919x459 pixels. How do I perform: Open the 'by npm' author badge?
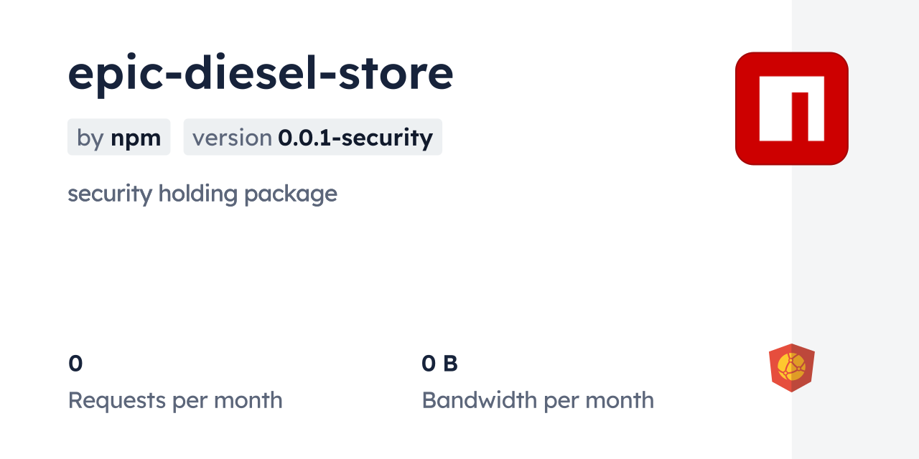(x=118, y=137)
